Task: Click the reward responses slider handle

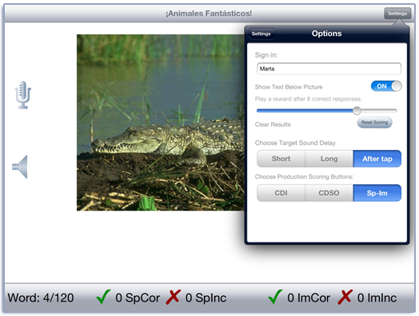Action: [357, 110]
